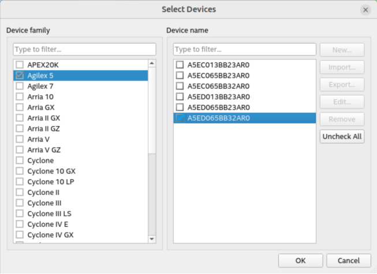
Task: Check the Cyclone 10 GX checkbox
Action: click(20, 171)
